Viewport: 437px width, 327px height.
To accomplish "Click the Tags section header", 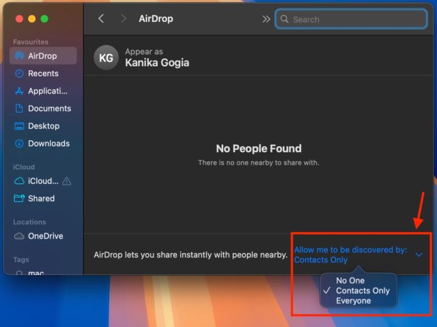I will tap(21, 259).
